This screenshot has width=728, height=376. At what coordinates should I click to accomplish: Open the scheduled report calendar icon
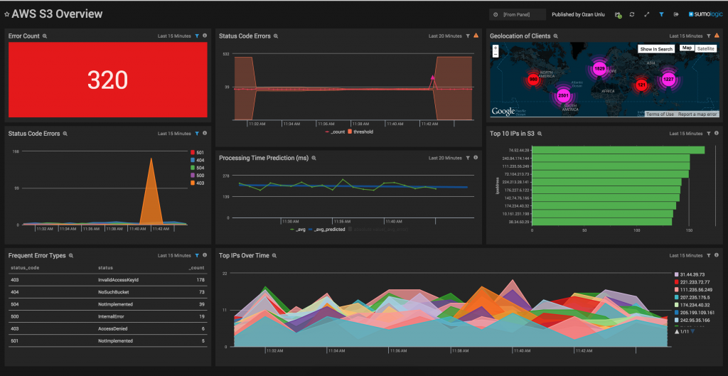618,15
